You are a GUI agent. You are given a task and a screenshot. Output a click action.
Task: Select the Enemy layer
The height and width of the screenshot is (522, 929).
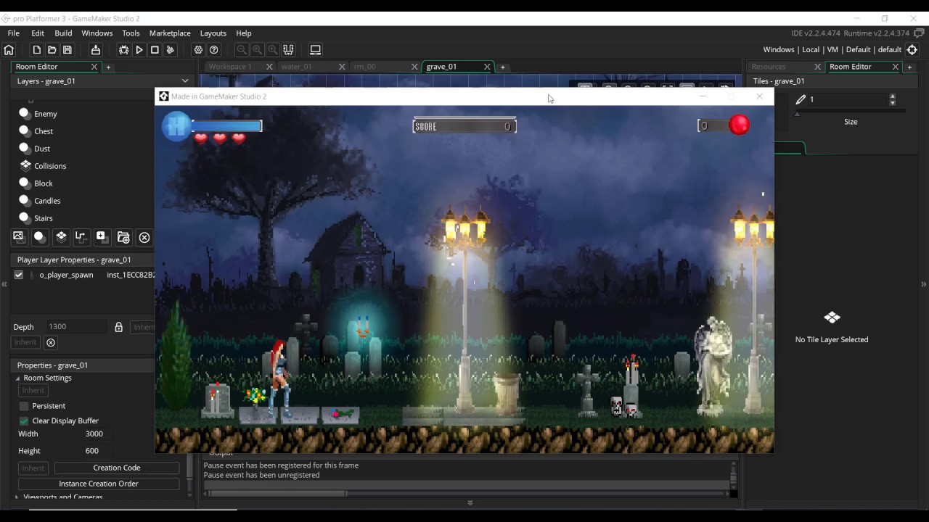46,114
